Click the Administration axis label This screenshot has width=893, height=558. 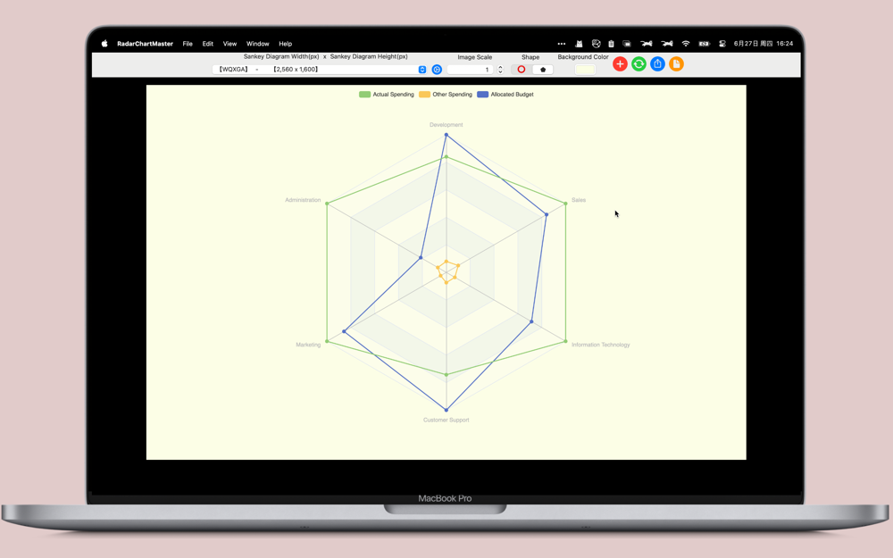(x=303, y=200)
